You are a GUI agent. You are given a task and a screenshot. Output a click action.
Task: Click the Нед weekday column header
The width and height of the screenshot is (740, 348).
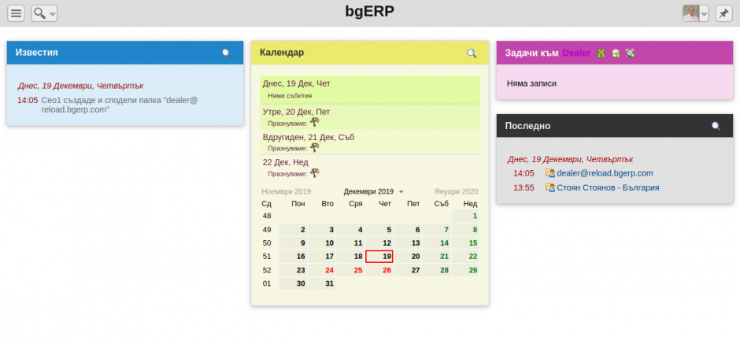tap(471, 204)
